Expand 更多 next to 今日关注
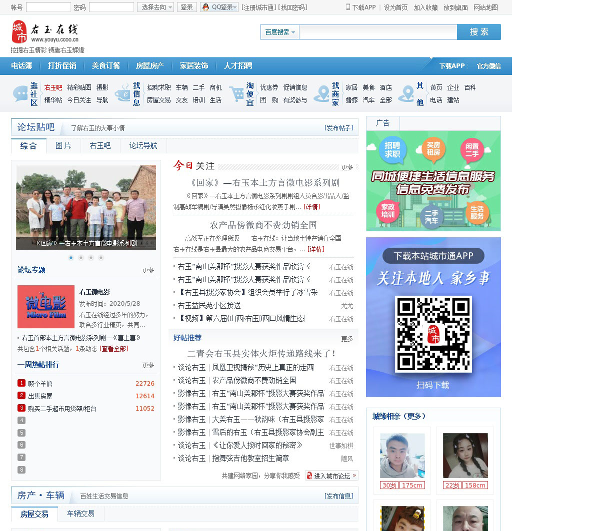The image size is (600, 531). (x=347, y=167)
